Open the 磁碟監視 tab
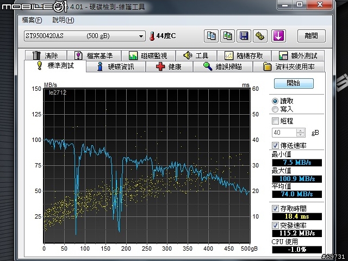The image size is (348, 261). (148, 55)
